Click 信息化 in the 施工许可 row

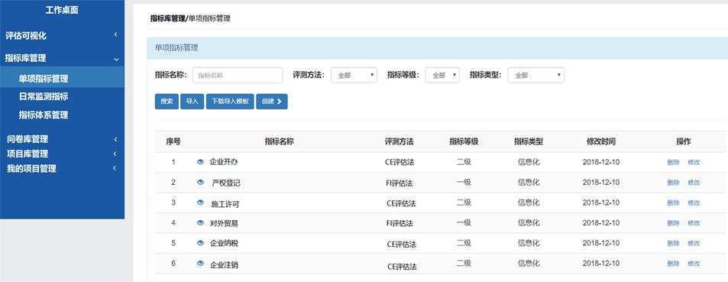point(529,202)
